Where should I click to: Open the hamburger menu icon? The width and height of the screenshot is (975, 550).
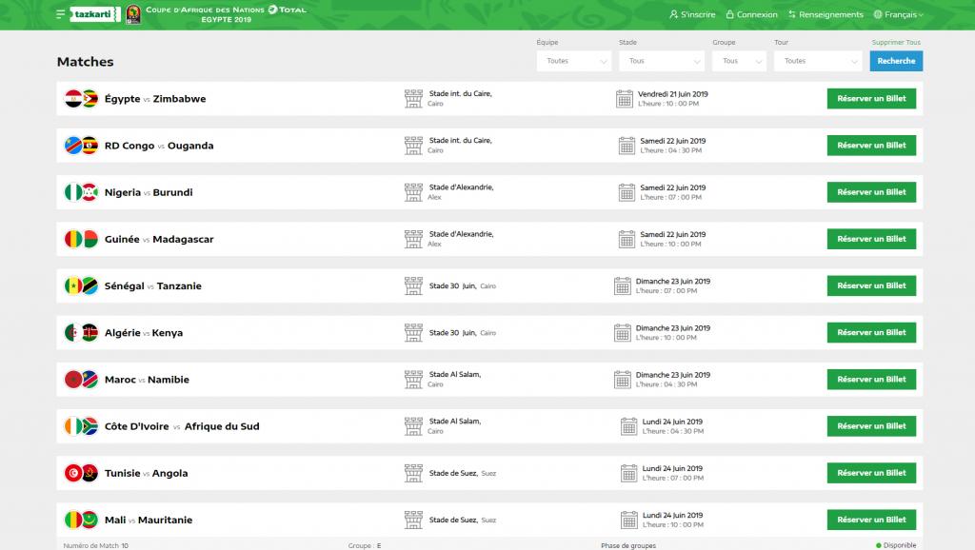(x=60, y=13)
